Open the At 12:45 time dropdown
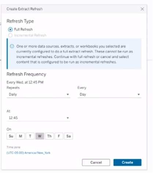The height and width of the screenshot is (173, 153). tap(38, 118)
